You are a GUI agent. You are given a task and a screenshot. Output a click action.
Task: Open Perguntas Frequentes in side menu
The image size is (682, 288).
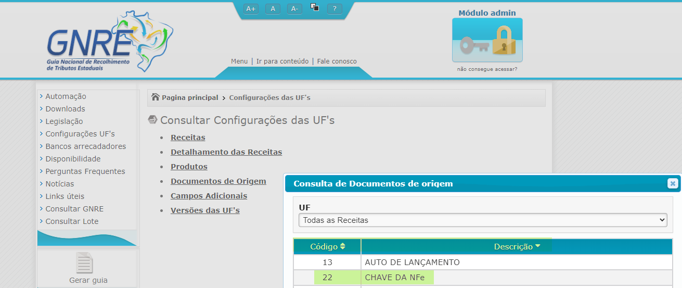click(85, 171)
